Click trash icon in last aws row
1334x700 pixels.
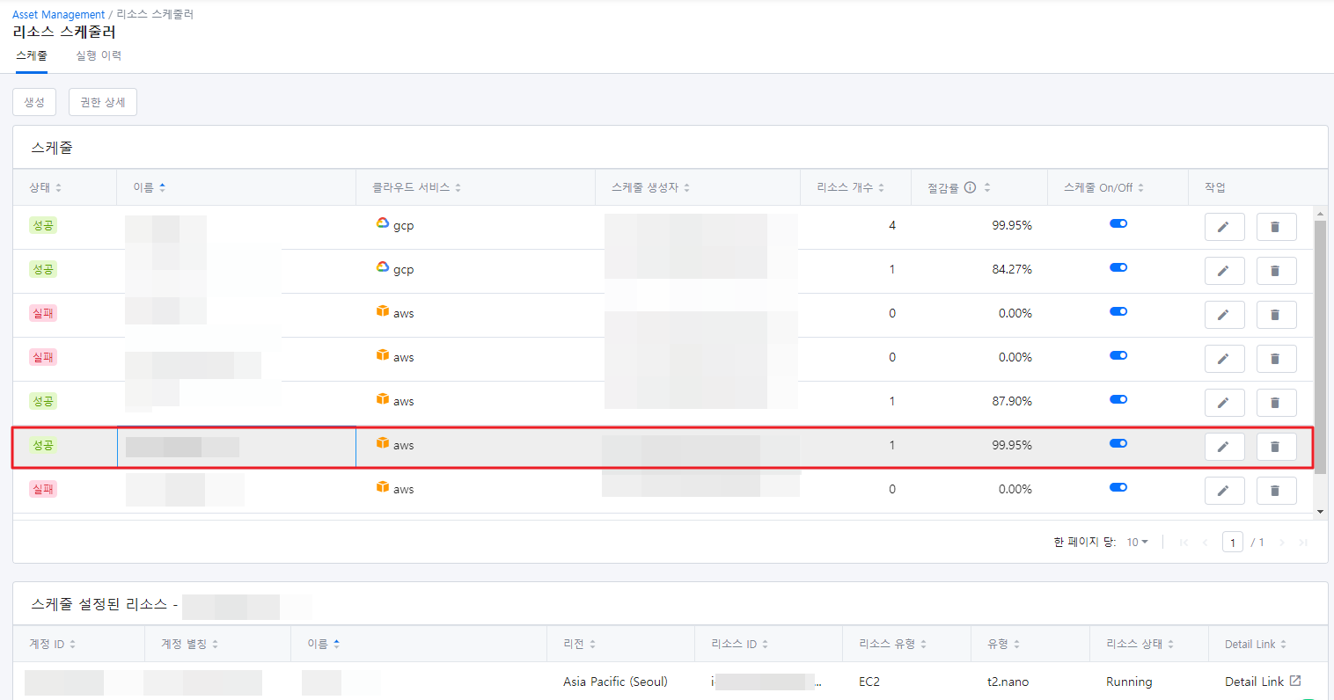[x=1276, y=491]
